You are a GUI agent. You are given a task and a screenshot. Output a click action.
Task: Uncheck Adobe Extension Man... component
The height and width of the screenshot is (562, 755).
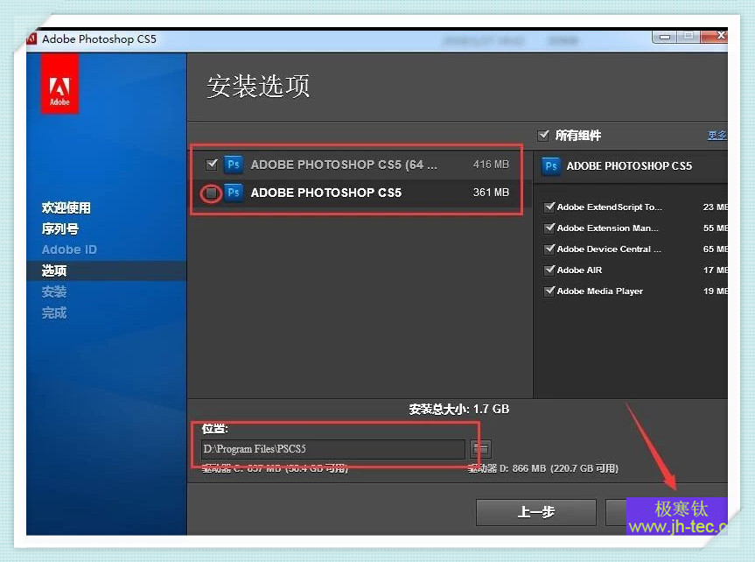pos(549,228)
